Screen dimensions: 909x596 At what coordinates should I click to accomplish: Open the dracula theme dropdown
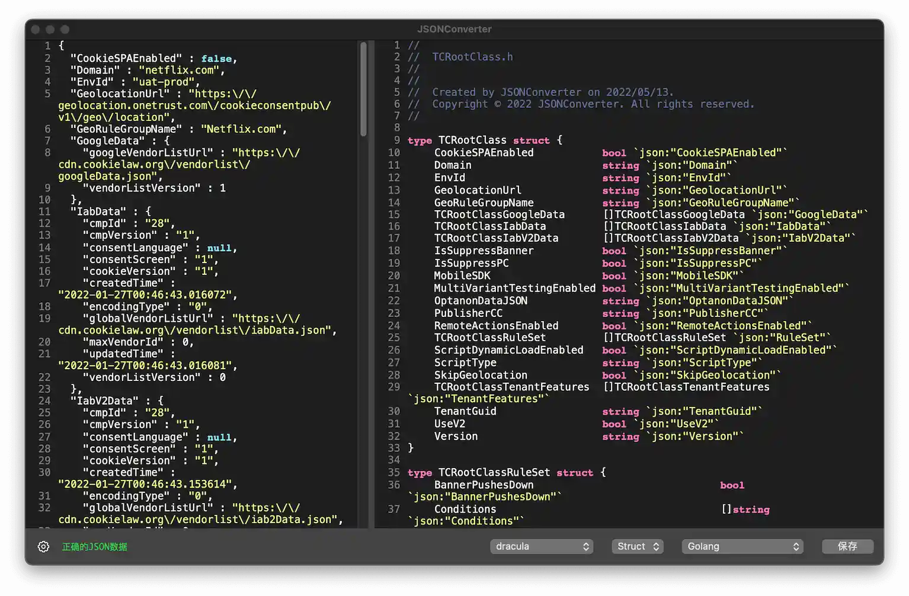(541, 546)
